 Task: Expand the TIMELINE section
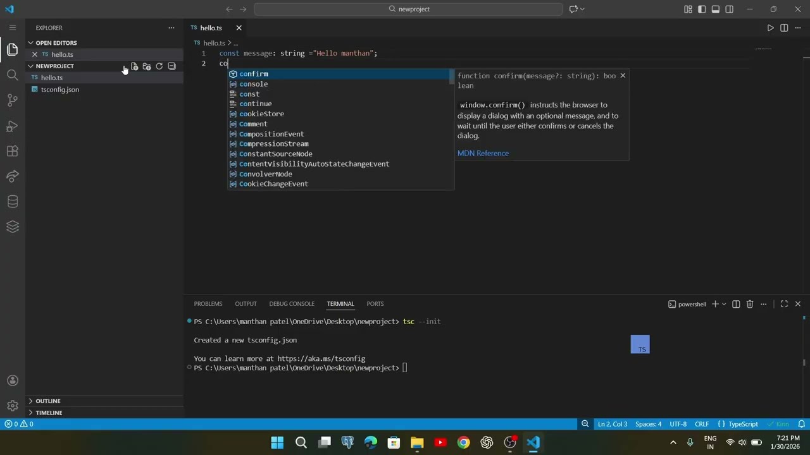pyautogui.click(x=30, y=413)
